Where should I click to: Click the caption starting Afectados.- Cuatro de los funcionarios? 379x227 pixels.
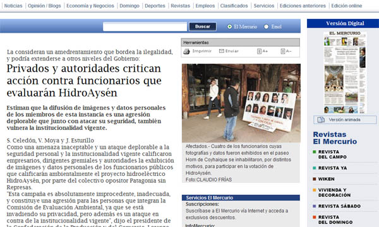pos(238,160)
